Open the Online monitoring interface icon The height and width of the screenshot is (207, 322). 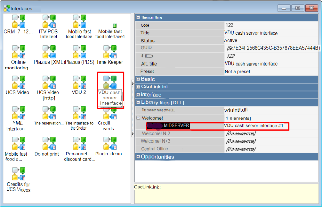click(x=18, y=52)
